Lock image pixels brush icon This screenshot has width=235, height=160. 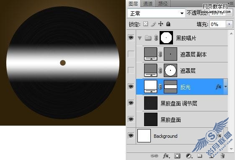[x=153, y=24]
